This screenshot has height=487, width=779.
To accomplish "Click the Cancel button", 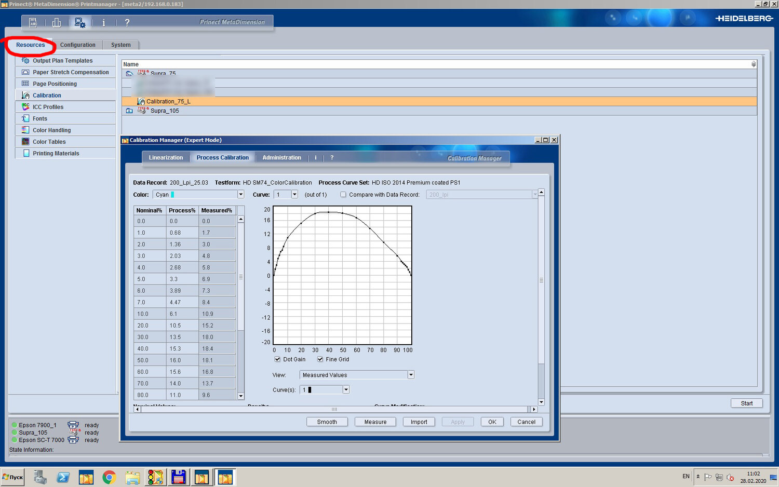I will [527, 422].
